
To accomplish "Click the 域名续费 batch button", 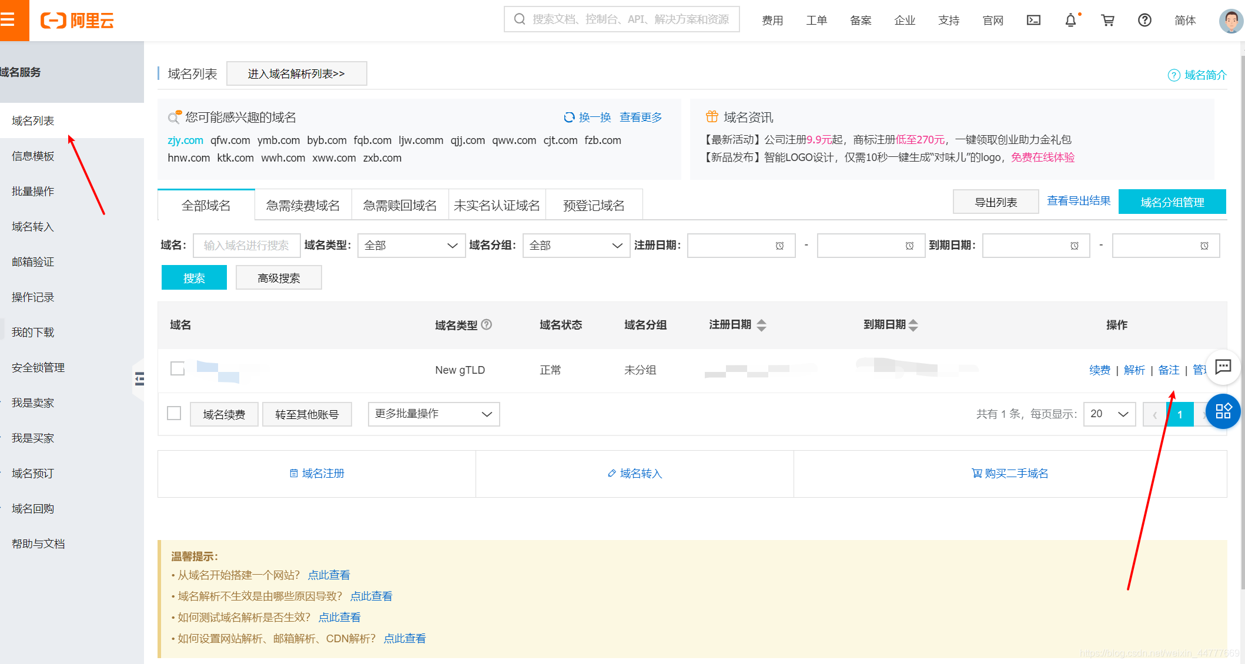I will pyautogui.click(x=224, y=414).
